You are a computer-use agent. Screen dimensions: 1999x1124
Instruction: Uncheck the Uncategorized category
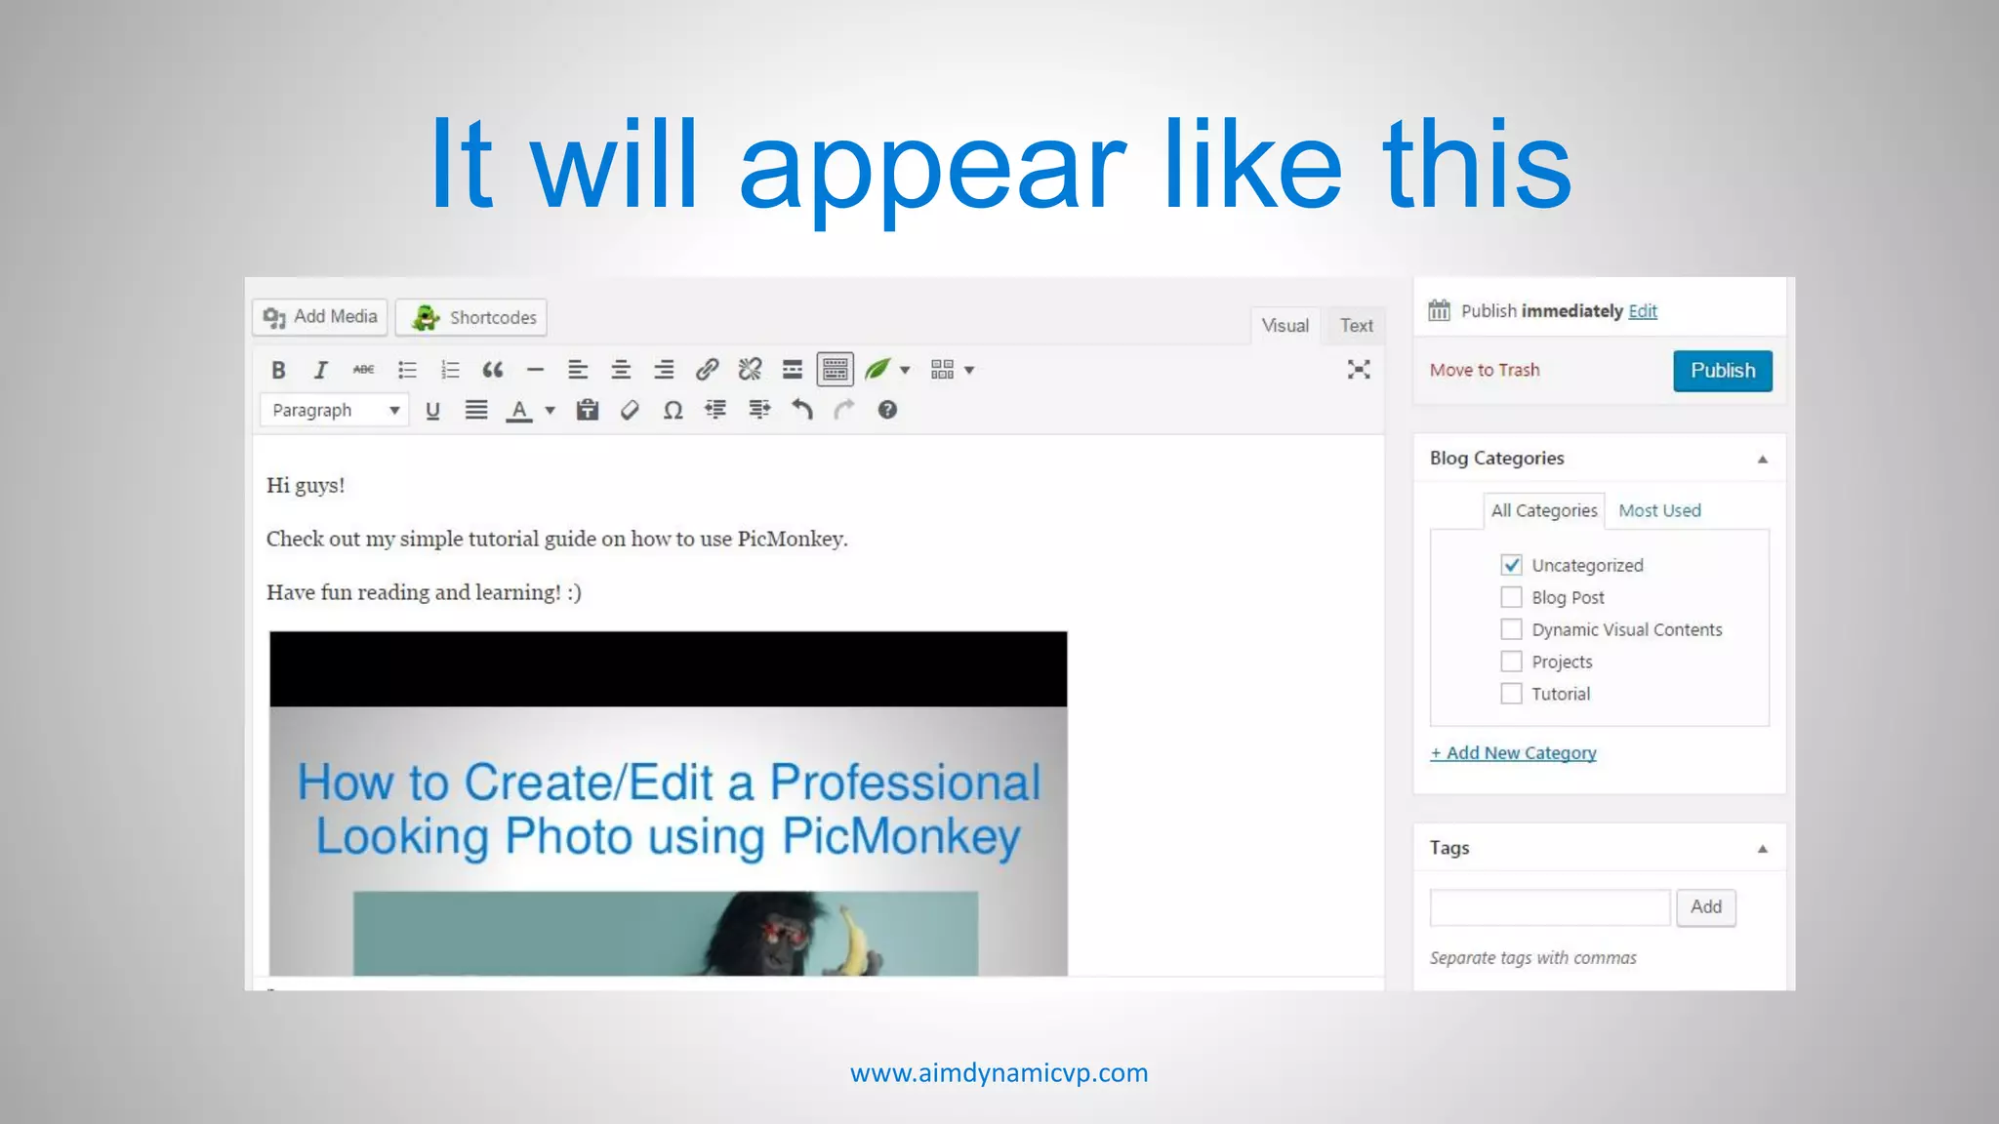[x=1511, y=565]
